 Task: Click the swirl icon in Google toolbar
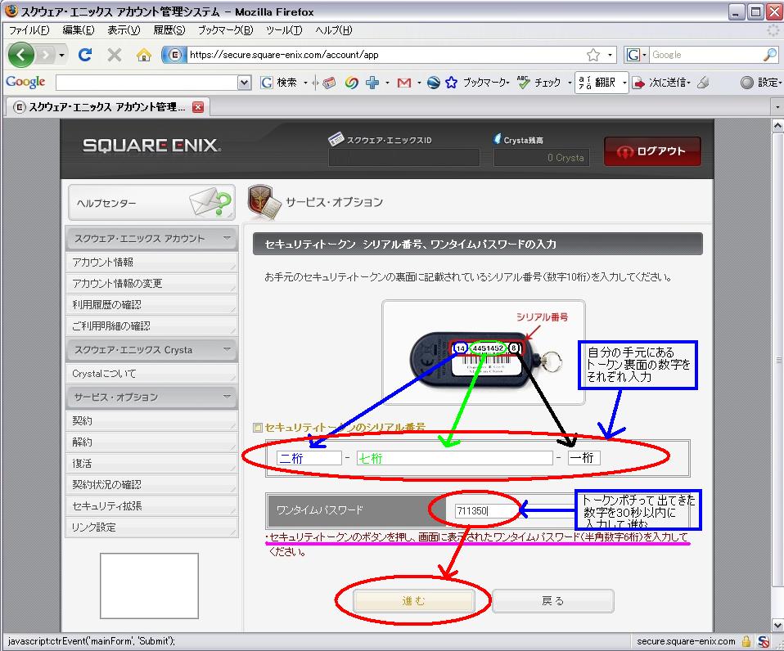[352, 83]
